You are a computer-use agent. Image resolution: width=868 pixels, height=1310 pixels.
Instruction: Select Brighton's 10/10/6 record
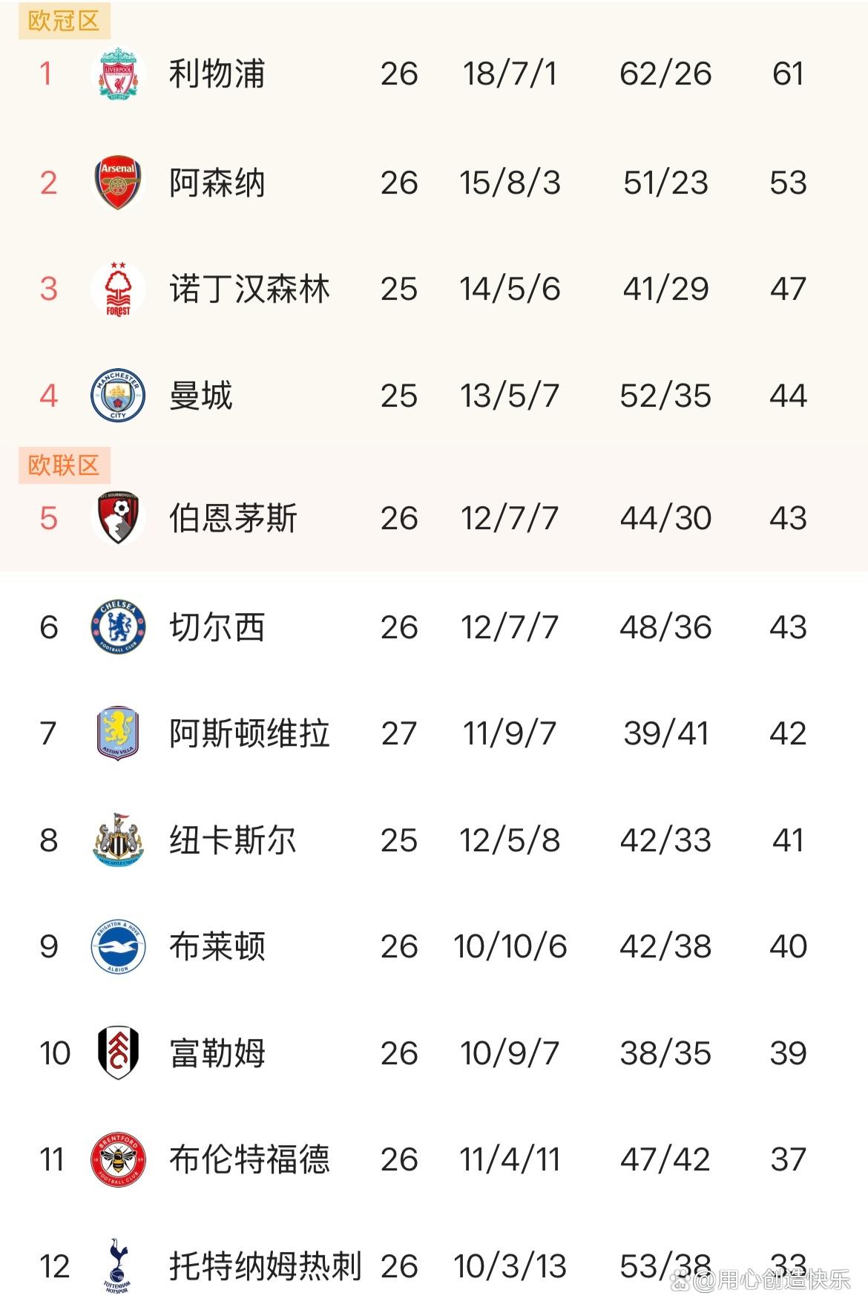coord(510,946)
